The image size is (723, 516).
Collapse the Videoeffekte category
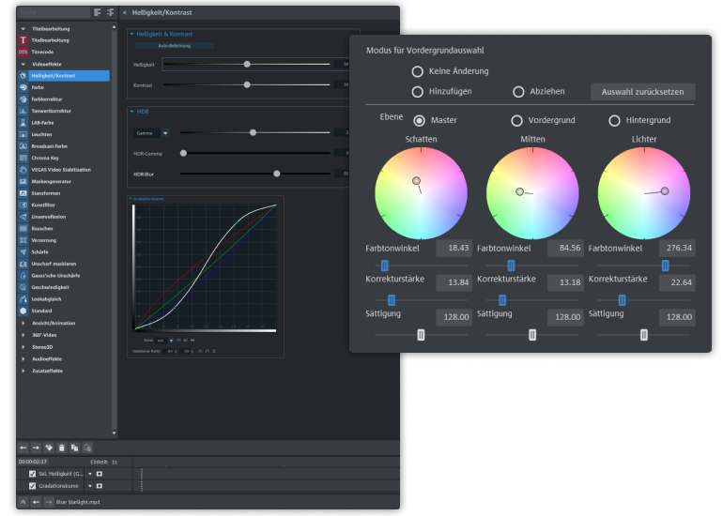pyautogui.click(x=23, y=64)
